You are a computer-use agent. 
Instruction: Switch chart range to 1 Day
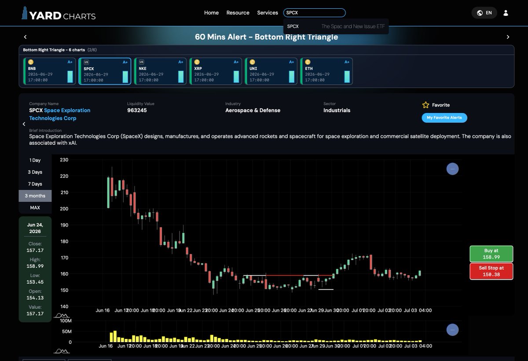(x=35, y=160)
